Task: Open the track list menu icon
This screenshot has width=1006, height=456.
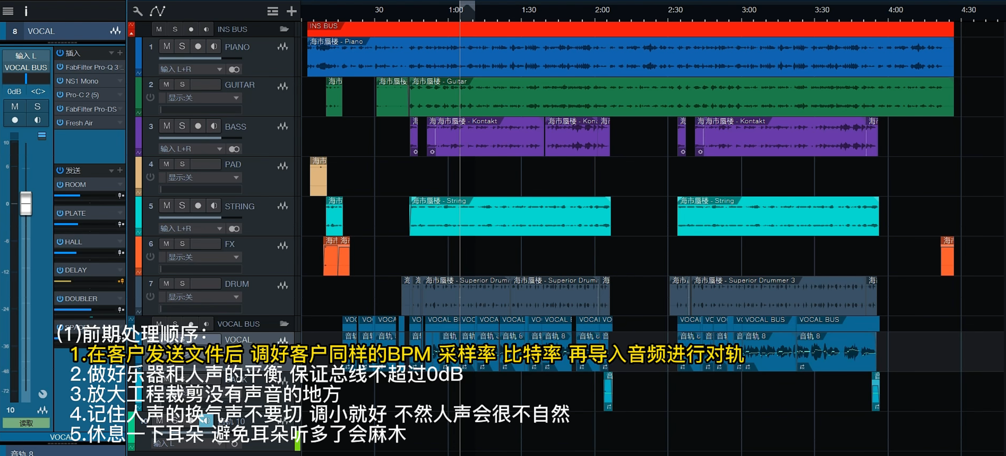Action: pyautogui.click(x=273, y=11)
